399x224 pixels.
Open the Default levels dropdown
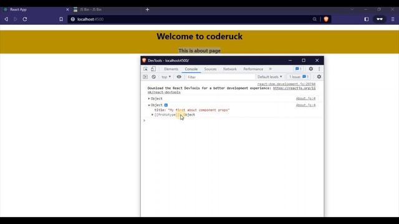[x=270, y=77]
